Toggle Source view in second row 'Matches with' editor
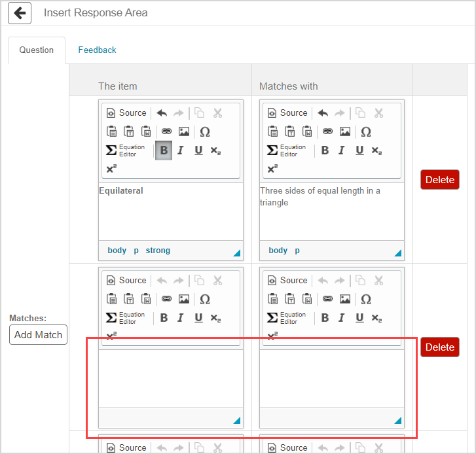The width and height of the screenshot is (476, 454). point(287,281)
